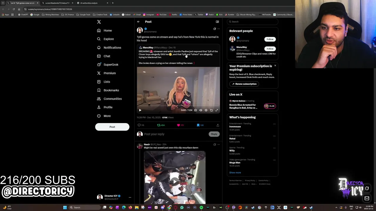The image size is (376, 211).
Task: Click the X logo in sidebar
Action: 99,22
